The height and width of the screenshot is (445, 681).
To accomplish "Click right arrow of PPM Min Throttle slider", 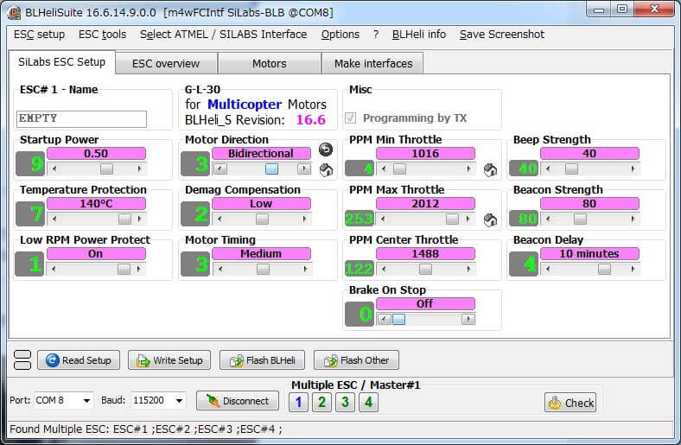I will point(468,168).
